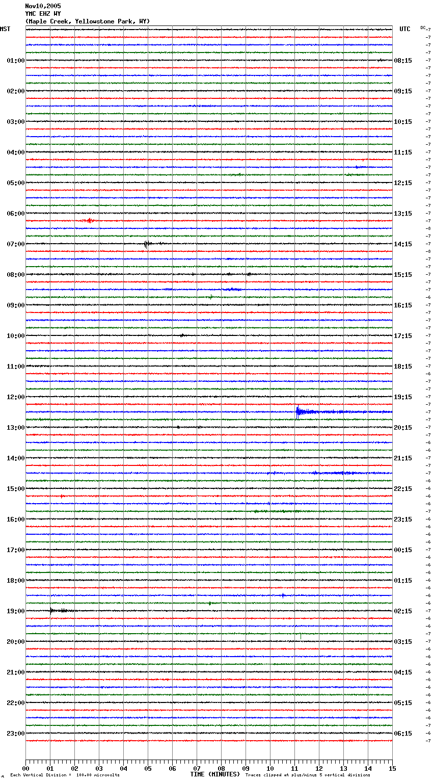Click the date text Nov10,2005
The image size is (433, 782).
pos(43,6)
